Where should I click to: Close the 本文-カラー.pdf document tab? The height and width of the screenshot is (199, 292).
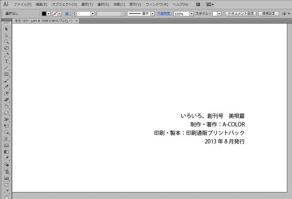pos(76,21)
